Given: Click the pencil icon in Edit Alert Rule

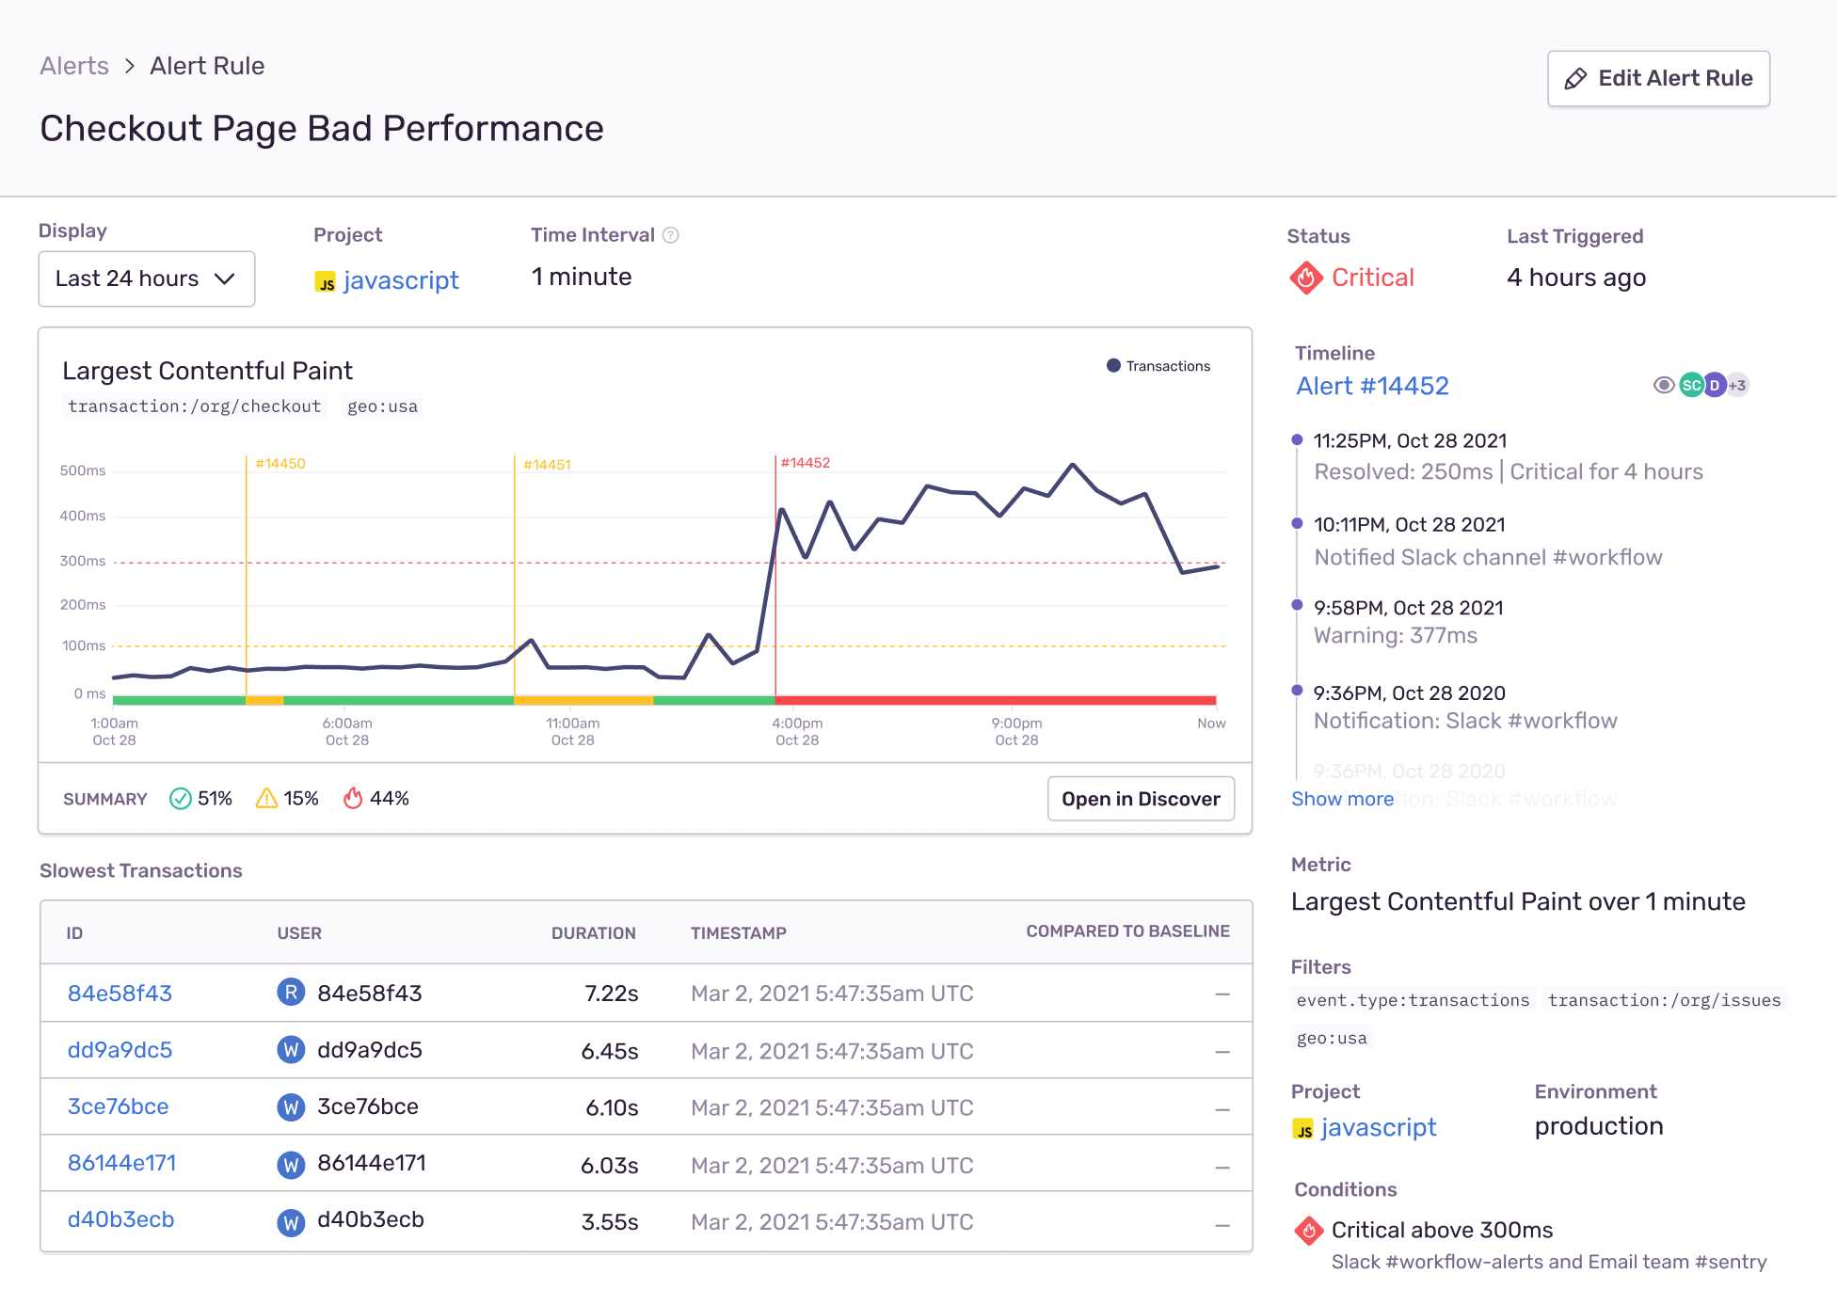Looking at the screenshot, I should (1575, 79).
